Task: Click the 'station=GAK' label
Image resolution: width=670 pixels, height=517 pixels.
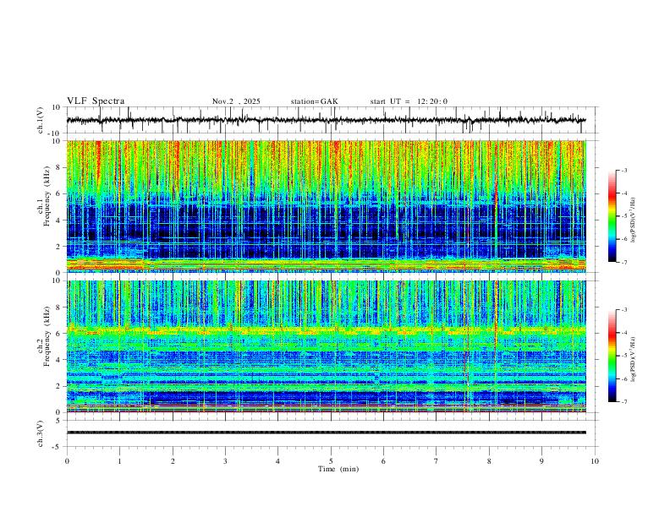Action: tap(314, 101)
